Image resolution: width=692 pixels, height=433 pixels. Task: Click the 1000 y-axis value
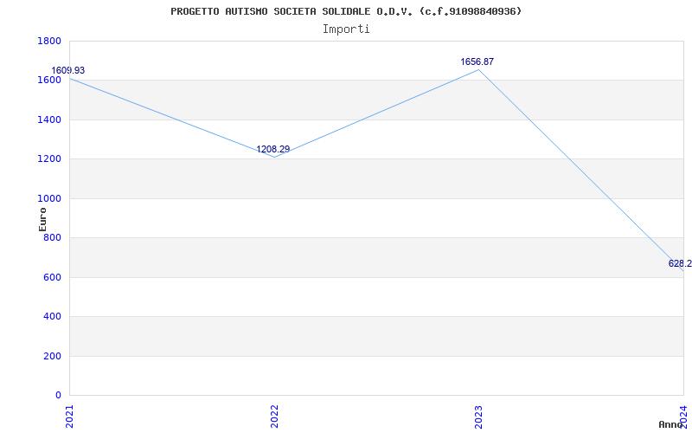(49, 199)
